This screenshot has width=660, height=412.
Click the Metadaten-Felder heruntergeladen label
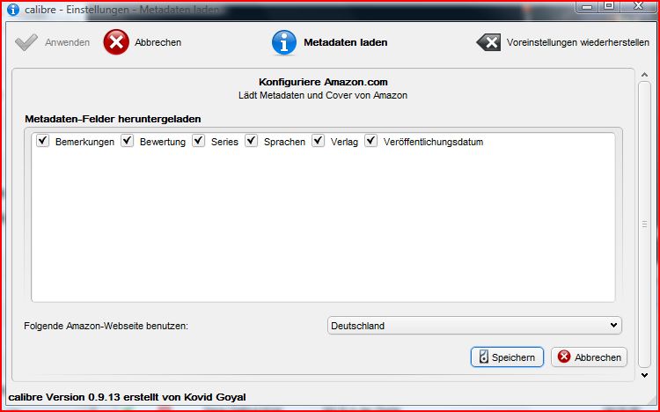pos(113,119)
